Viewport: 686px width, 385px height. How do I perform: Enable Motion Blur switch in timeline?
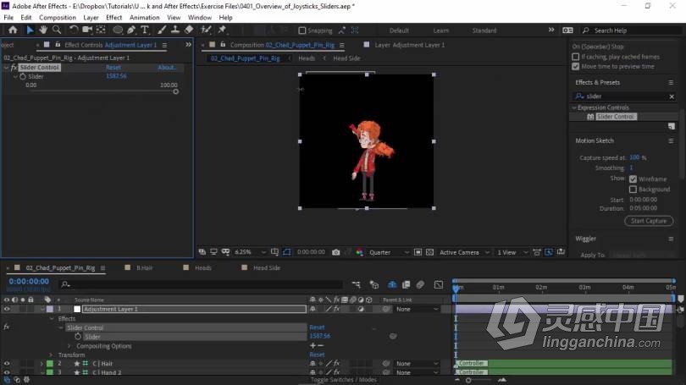[x=420, y=284]
